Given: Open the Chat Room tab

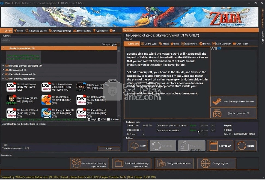Looking at the screenshot, I should tap(240, 44).
